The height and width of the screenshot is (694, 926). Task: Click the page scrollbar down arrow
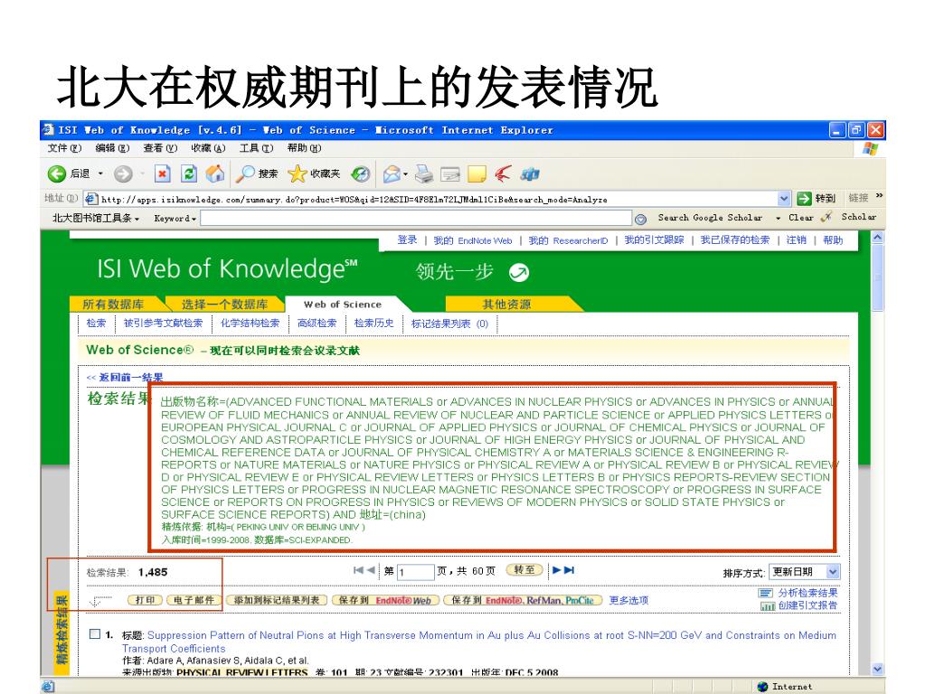tap(877, 670)
